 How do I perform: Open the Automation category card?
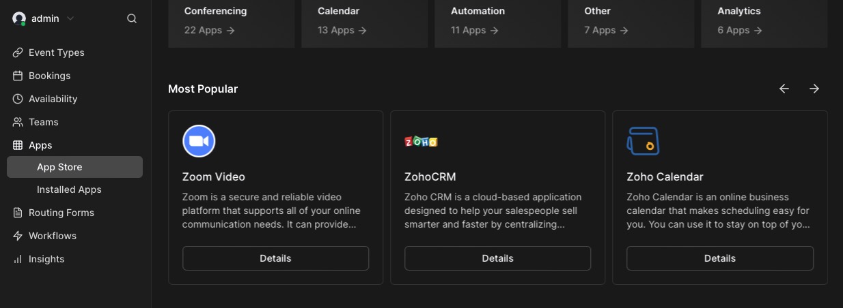click(x=498, y=23)
